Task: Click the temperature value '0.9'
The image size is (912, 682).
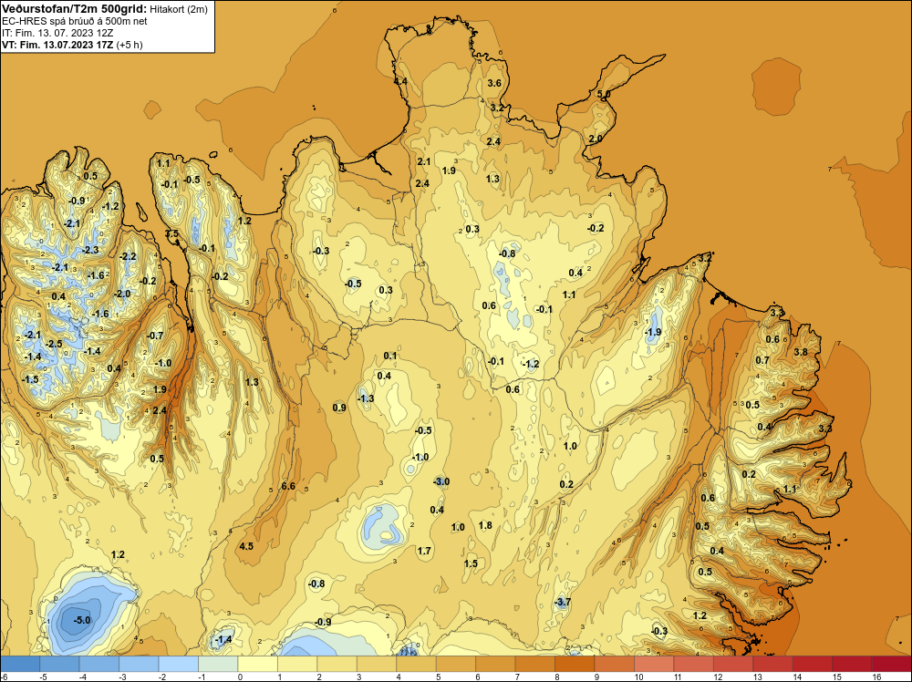Action: point(339,408)
